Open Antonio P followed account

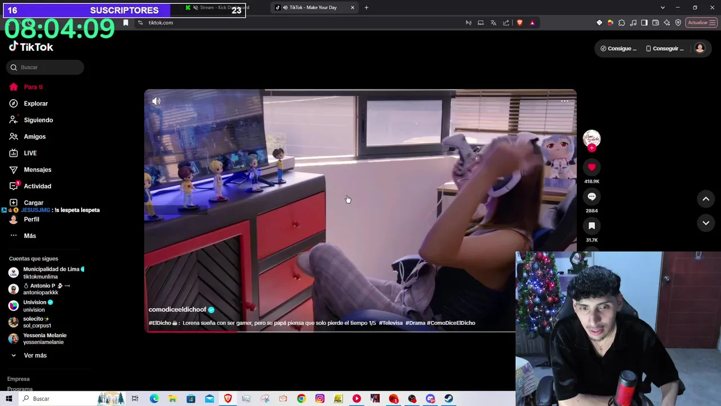point(39,289)
